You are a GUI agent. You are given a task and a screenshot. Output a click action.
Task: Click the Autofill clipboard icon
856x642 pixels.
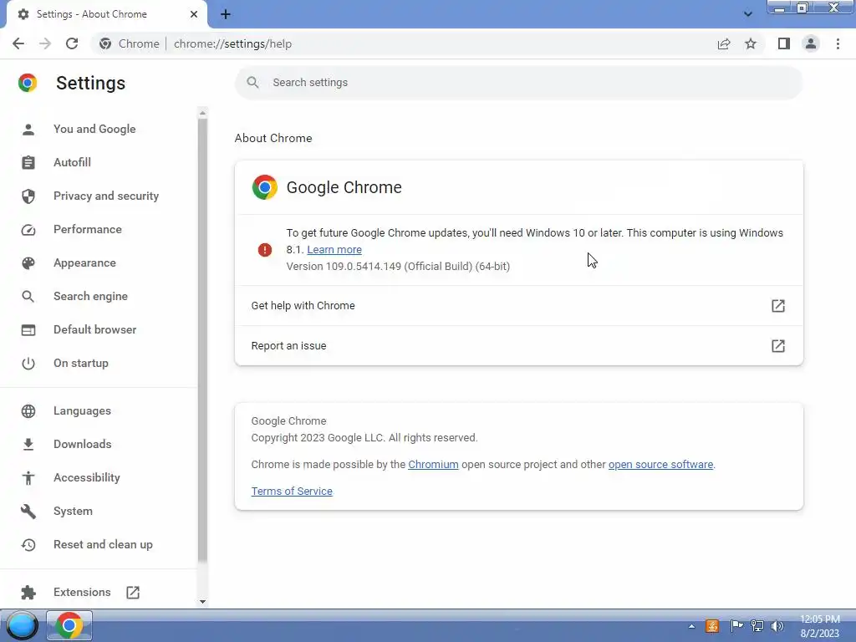(x=28, y=163)
